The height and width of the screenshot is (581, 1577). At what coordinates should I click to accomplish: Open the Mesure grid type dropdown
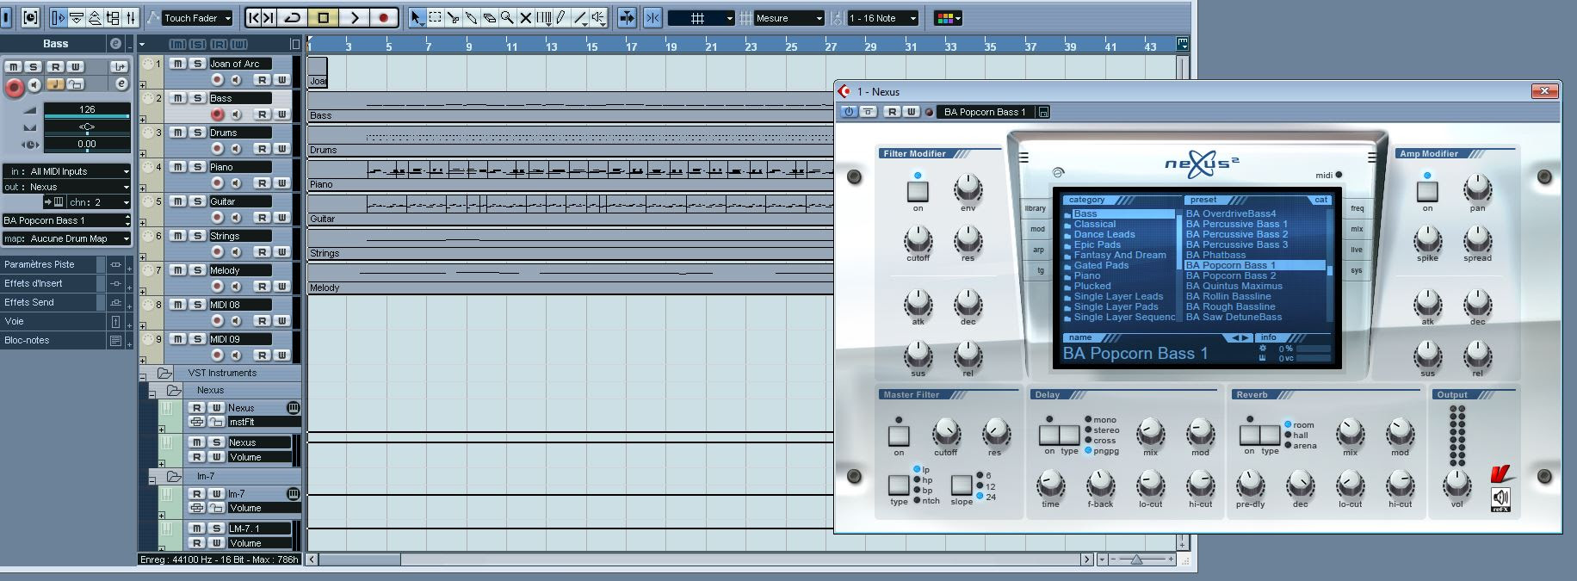[x=789, y=18]
